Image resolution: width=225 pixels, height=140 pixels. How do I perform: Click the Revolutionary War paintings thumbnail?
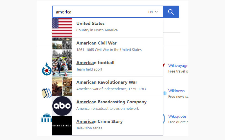[62, 86]
